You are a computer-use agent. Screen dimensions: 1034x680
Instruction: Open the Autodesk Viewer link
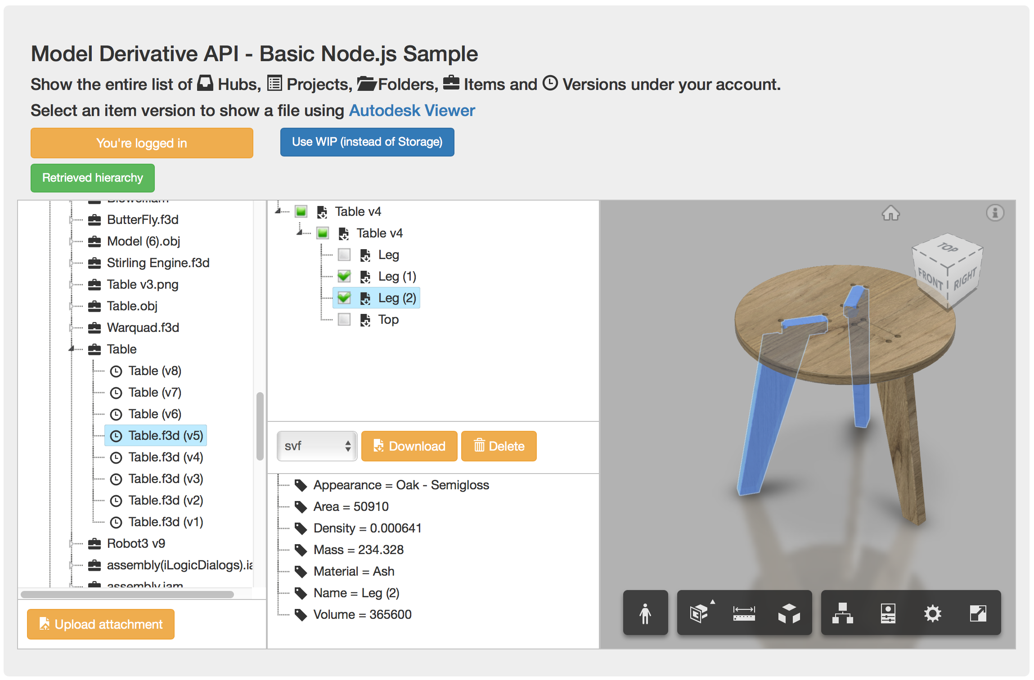click(x=412, y=111)
